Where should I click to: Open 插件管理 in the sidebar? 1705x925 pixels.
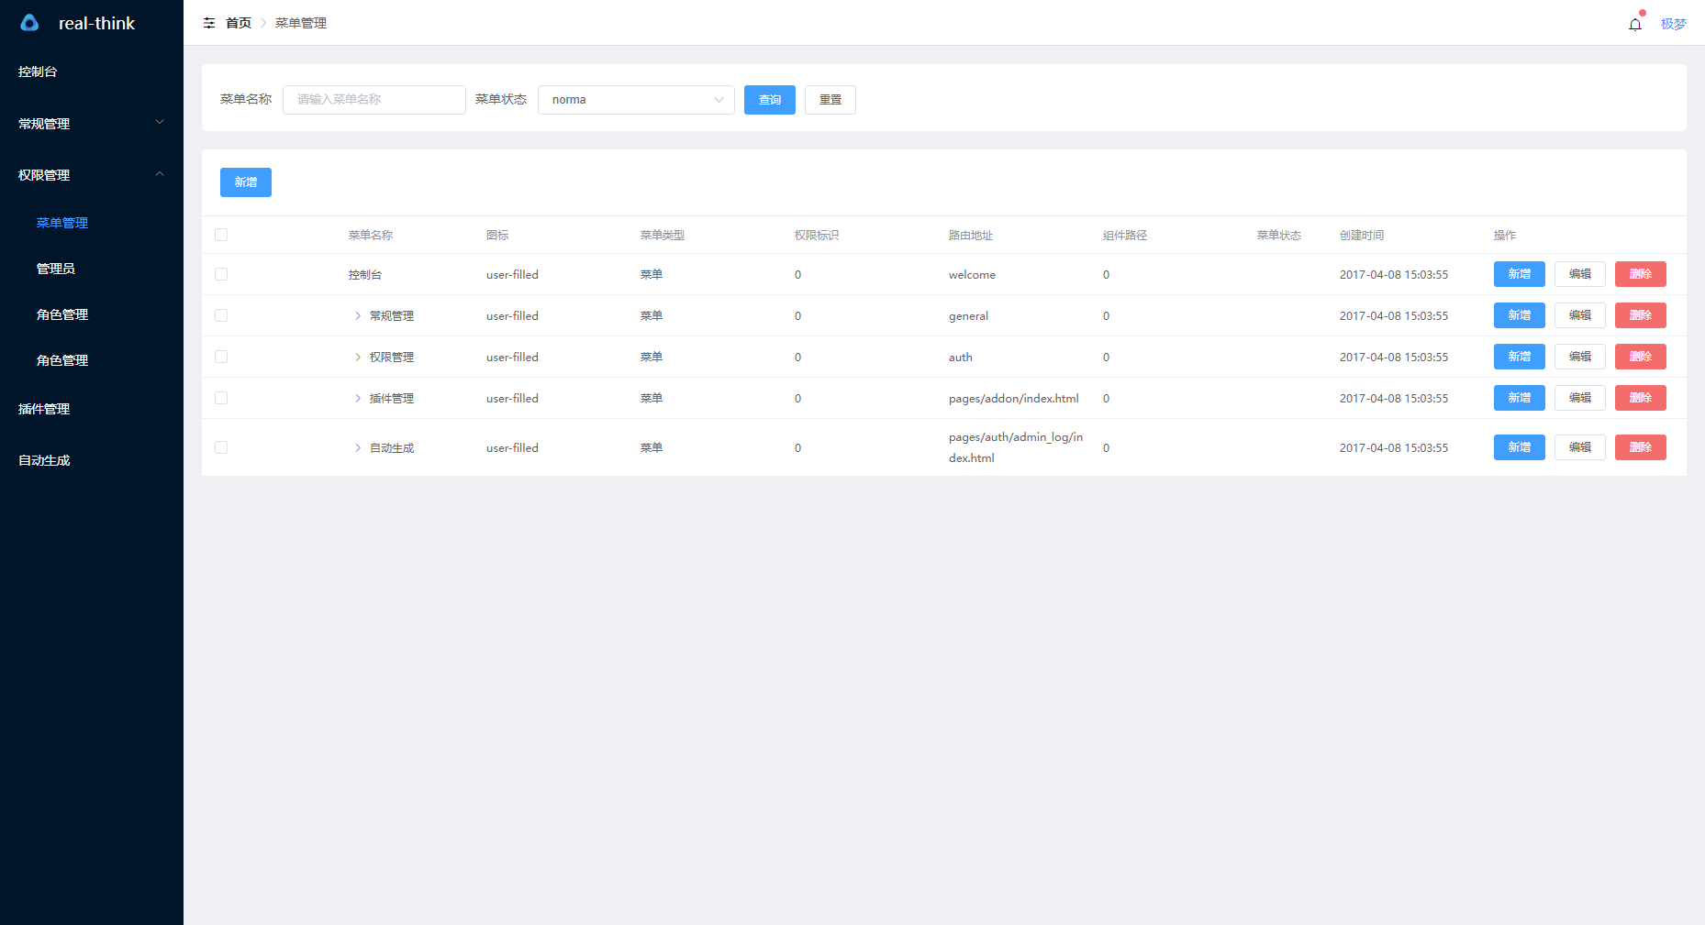(92, 409)
